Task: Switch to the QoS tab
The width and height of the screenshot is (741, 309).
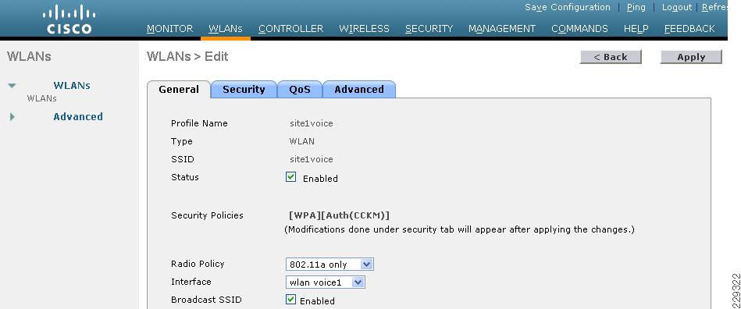Action: pyautogui.click(x=300, y=89)
